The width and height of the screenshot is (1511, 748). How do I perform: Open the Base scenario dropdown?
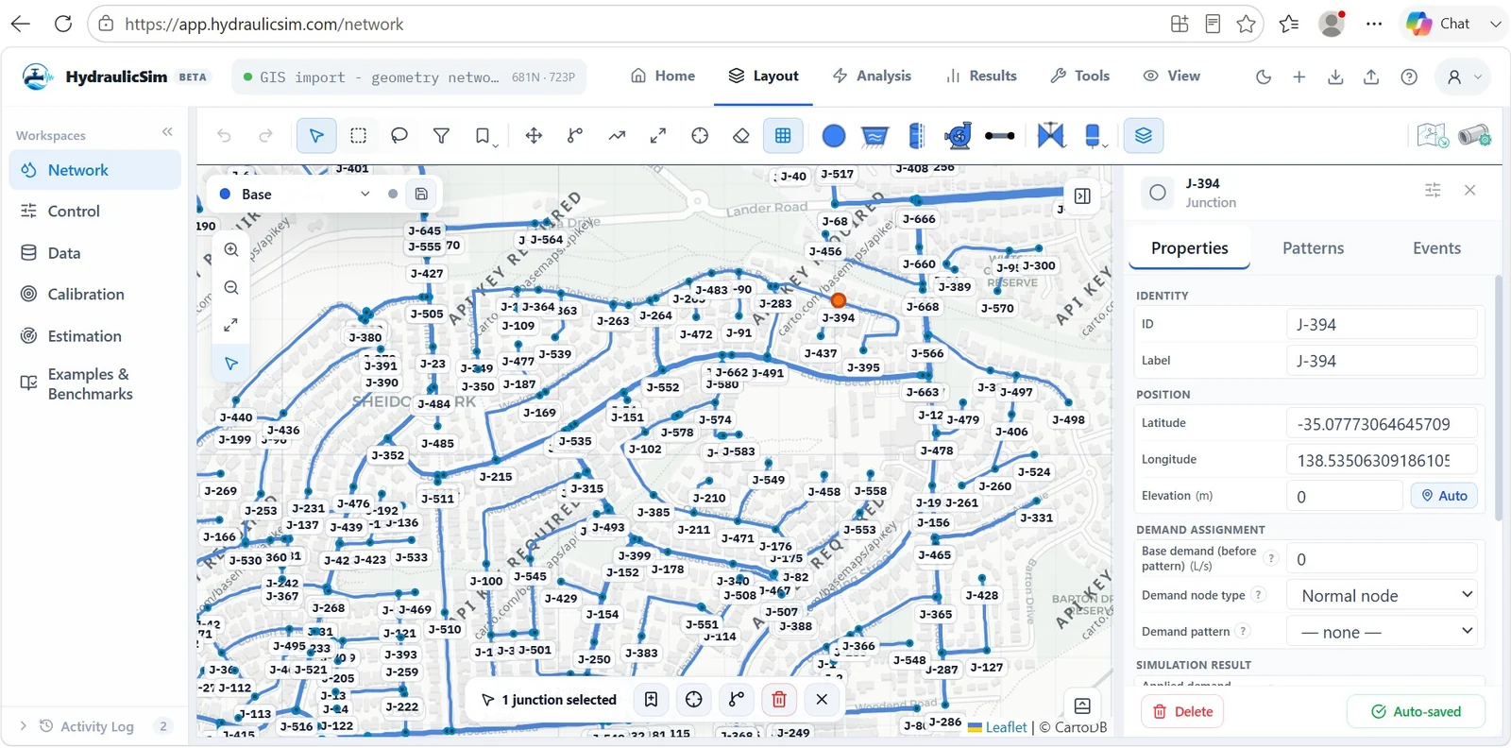pos(296,194)
